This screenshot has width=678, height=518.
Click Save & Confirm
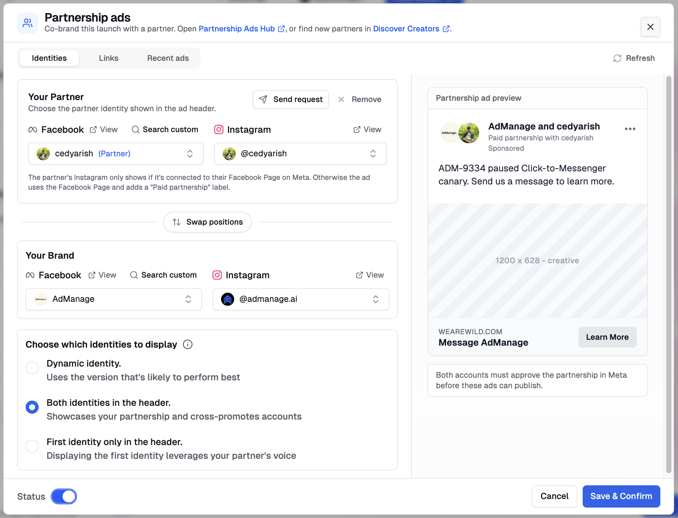pyautogui.click(x=621, y=496)
